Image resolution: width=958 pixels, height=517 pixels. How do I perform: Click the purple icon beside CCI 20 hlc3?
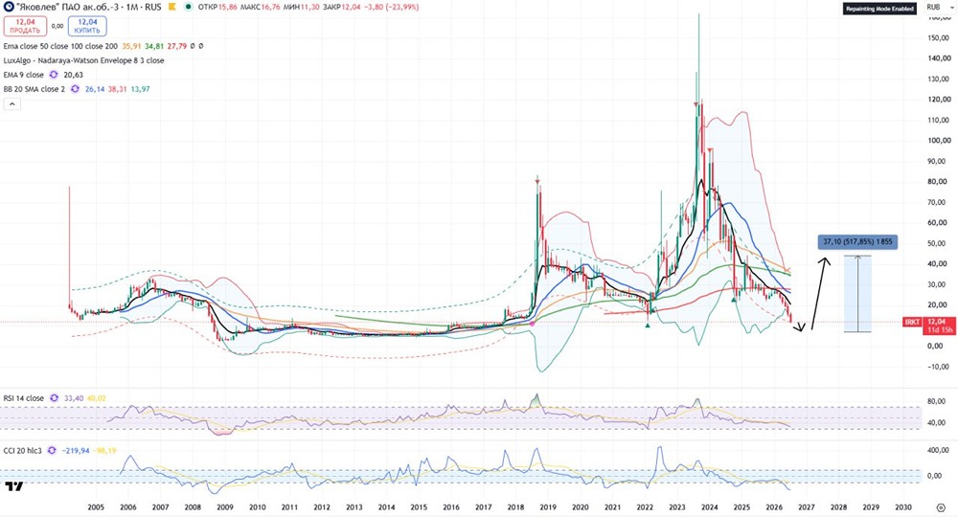pos(52,451)
